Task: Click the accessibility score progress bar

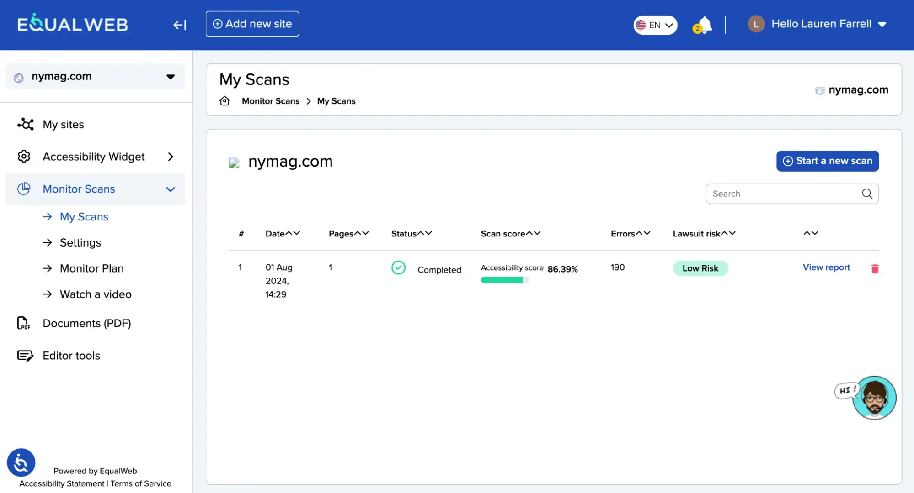Action: pyautogui.click(x=505, y=280)
